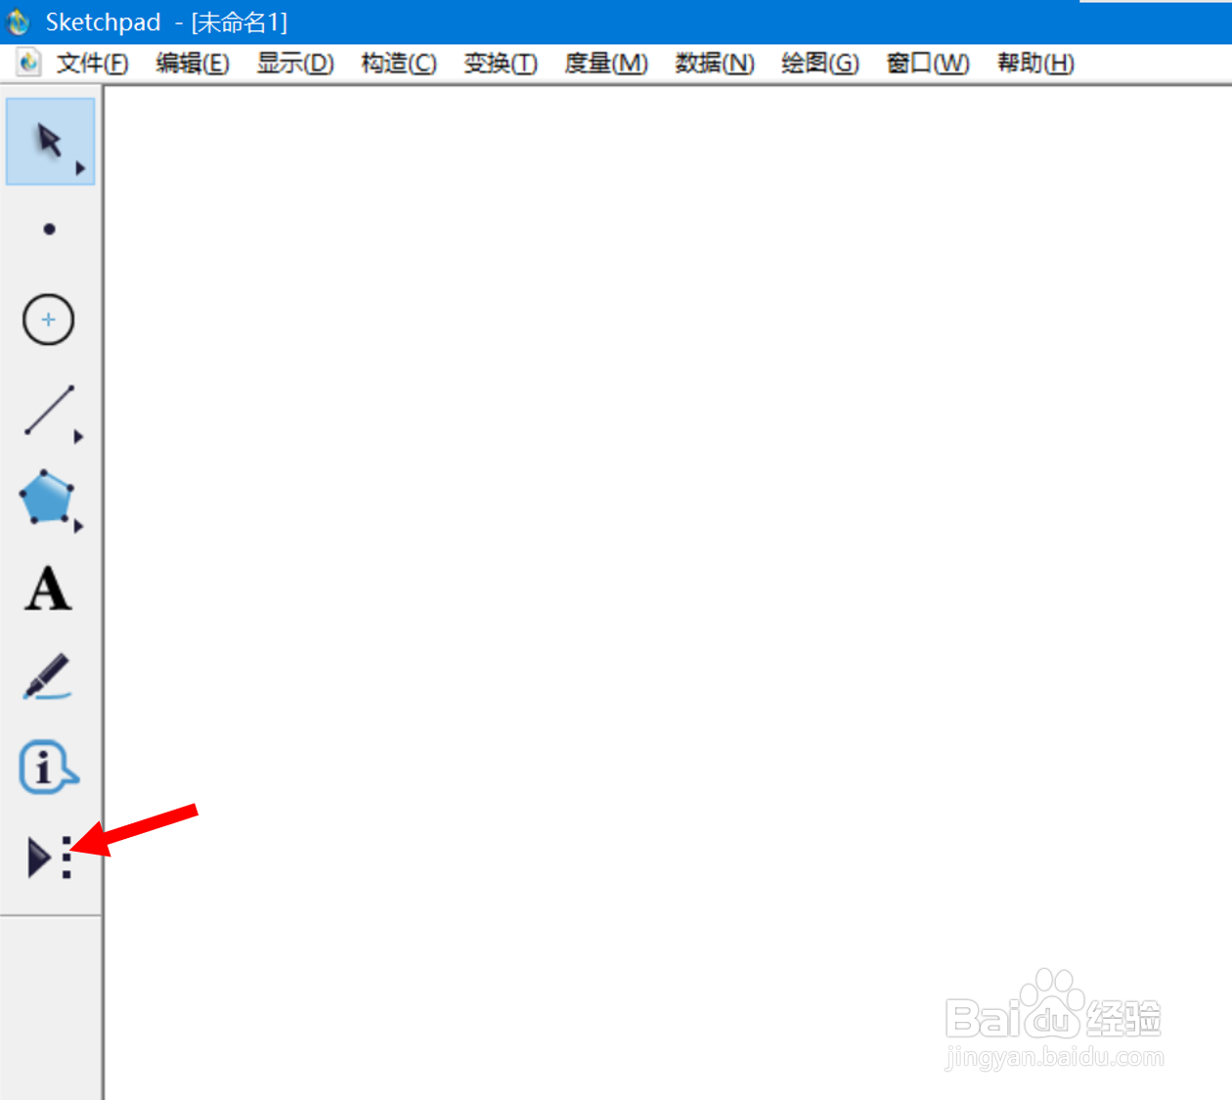Image resolution: width=1232 pixels, height=1100 pixels.
Task: Select the Polygon tool
Action: tap(46, 498)
